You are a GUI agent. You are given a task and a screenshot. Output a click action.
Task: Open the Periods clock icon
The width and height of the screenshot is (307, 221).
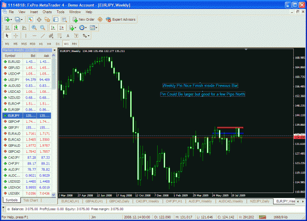click(82, 28)
